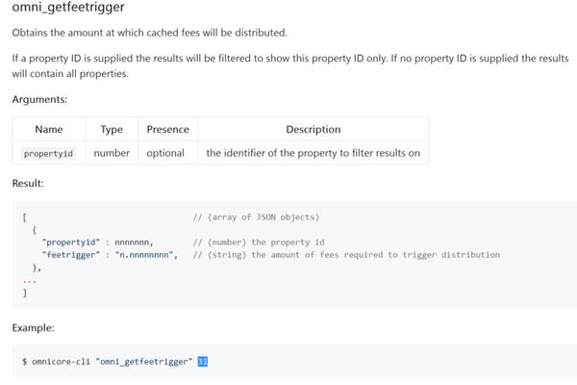Click the 'number' type cell
Viewport: 577px width, 385px height.
coord(112,153)
